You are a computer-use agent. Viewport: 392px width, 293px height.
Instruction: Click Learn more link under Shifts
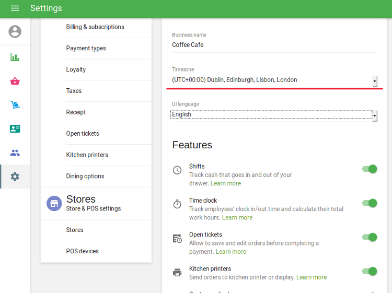click(226, 184)
